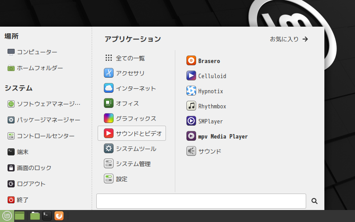Select the サウンドとビデオ category
Screen dimensions: 355x222
click(132, 134)
